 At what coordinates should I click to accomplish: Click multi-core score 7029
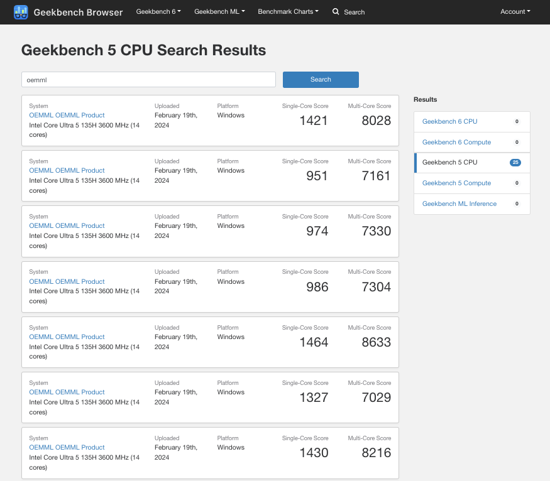[376, 397]
